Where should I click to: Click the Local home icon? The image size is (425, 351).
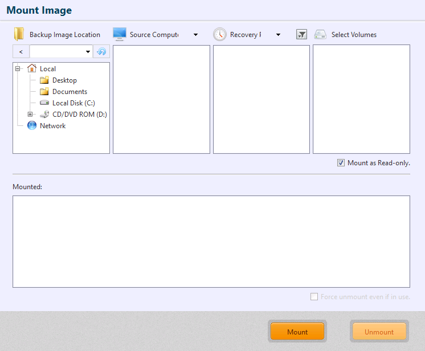32,69
